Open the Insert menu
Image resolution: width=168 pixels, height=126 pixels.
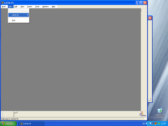(30, 7)
